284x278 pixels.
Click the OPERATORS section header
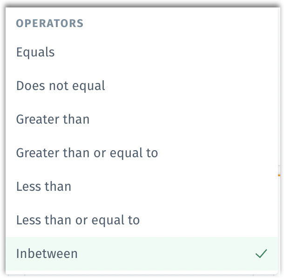coord(50,24)
